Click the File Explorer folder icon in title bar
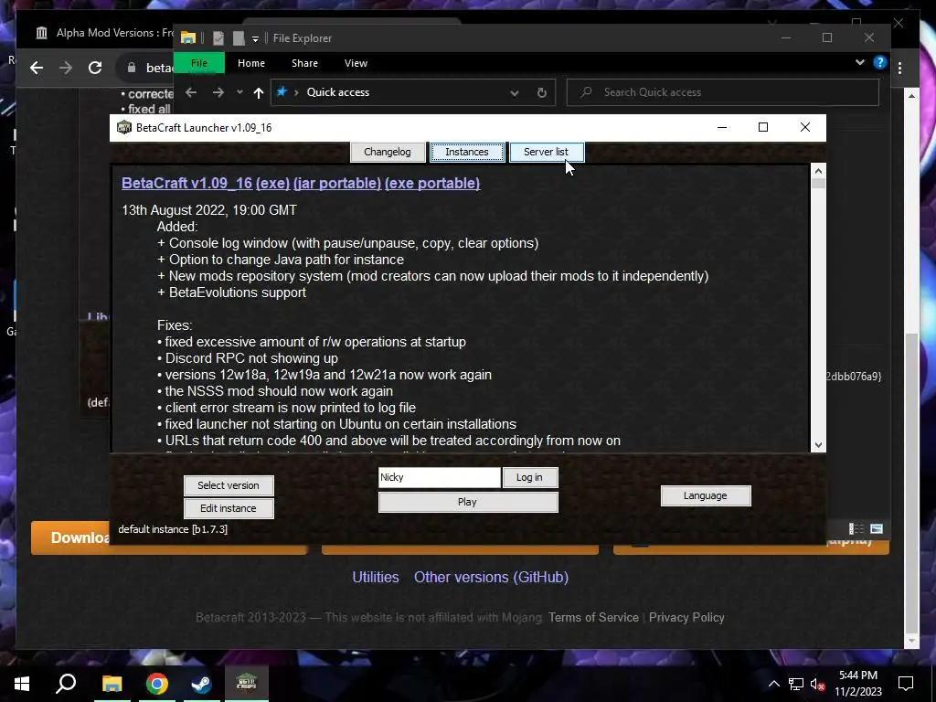The width and height of the screenshot is (936, 702). coord(188,38)
